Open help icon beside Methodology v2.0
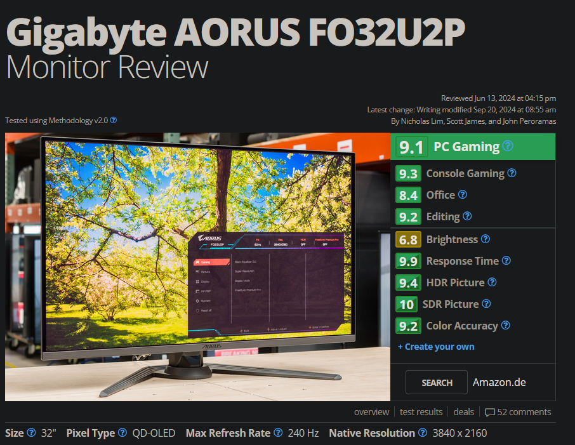This screenshot has height=445, width=575. click(114, 120)
